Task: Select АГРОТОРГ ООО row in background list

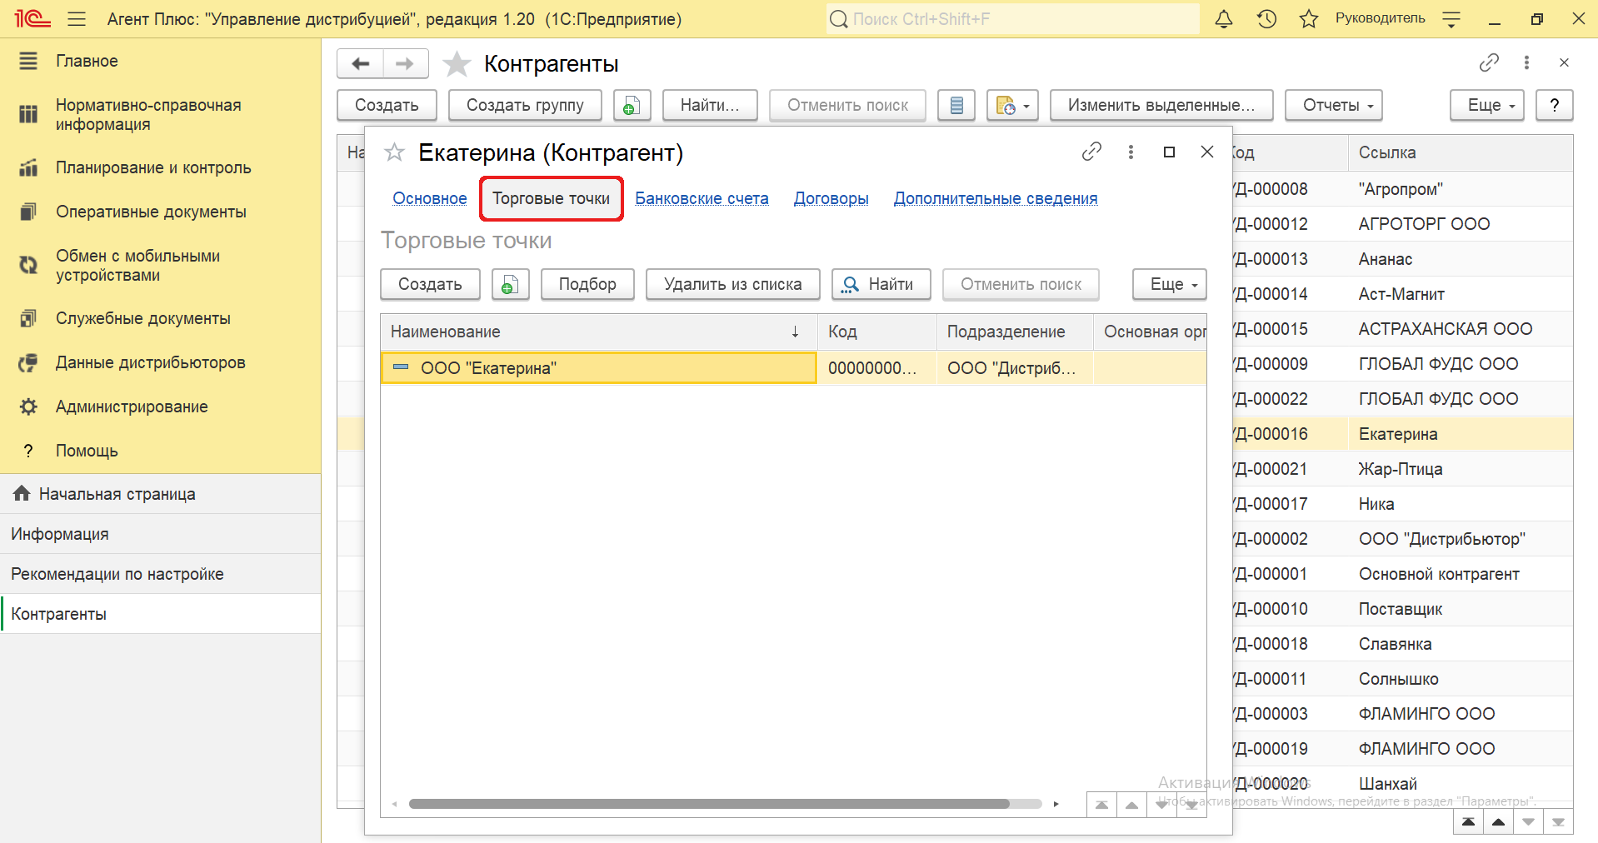Action: (1402, 224)
